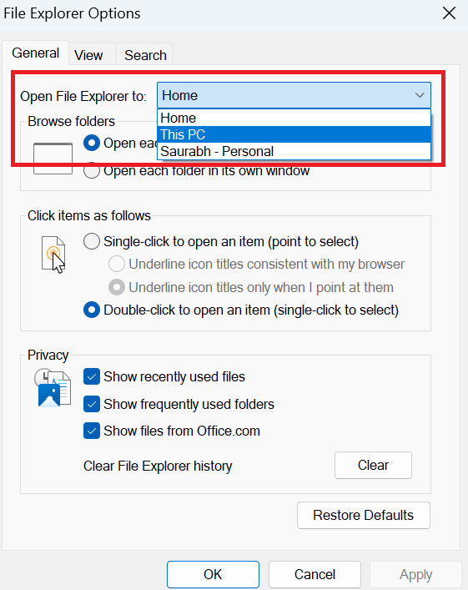Click the browse folders window icon
The image size is (468, 590).
pos(53,159)
